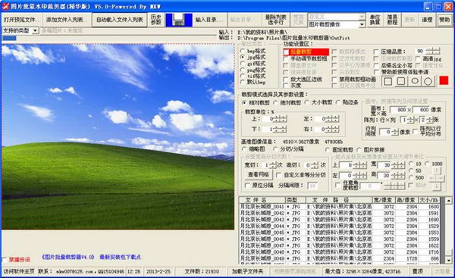Select bmp格式 output radio button
The height and width of the screenshot is (278, 455).
[x=243, y=51]
